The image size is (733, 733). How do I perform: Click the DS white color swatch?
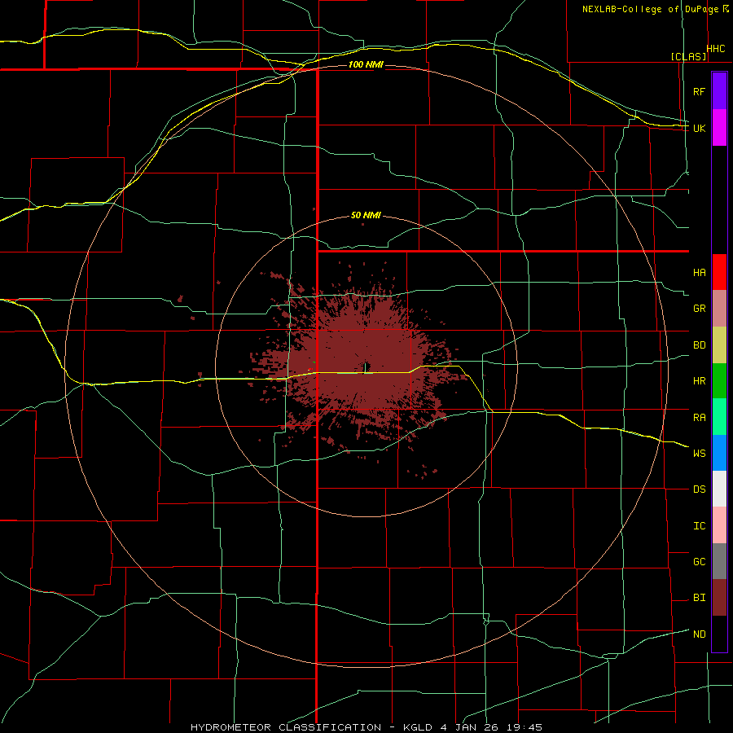coord(719,489)
